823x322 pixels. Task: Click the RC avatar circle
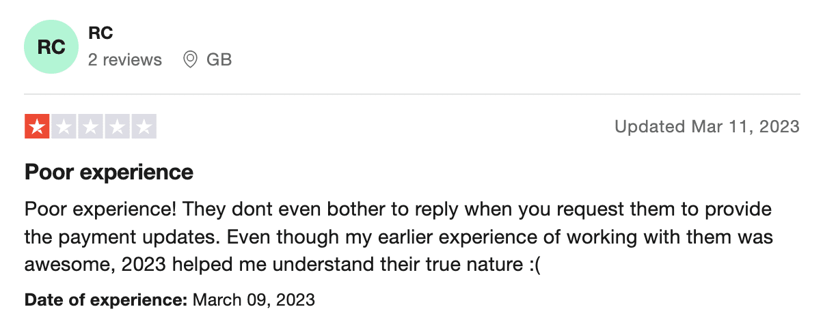(x=51, y=46)
